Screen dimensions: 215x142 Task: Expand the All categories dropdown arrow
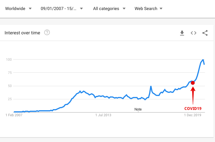(124, 9)
